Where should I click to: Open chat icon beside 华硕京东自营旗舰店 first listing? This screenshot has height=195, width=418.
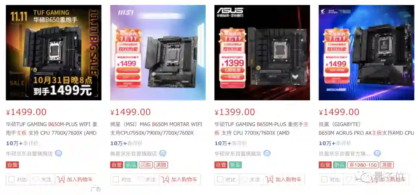[58, 154]
